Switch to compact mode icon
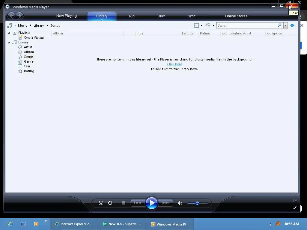Screen dimensions: 307x230 [295, 207]
